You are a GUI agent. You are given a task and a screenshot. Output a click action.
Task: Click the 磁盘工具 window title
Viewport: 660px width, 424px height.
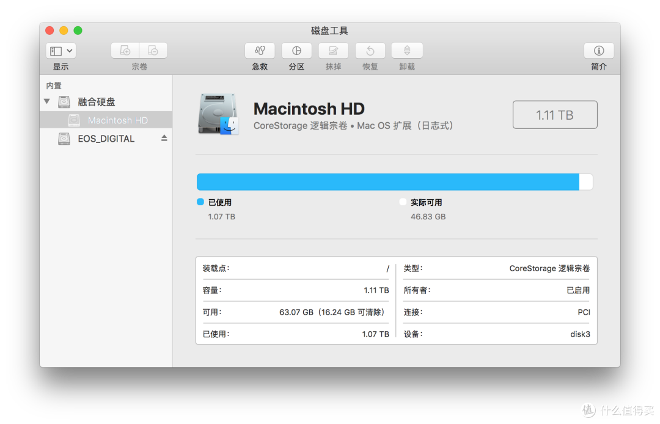coord(329,31)
